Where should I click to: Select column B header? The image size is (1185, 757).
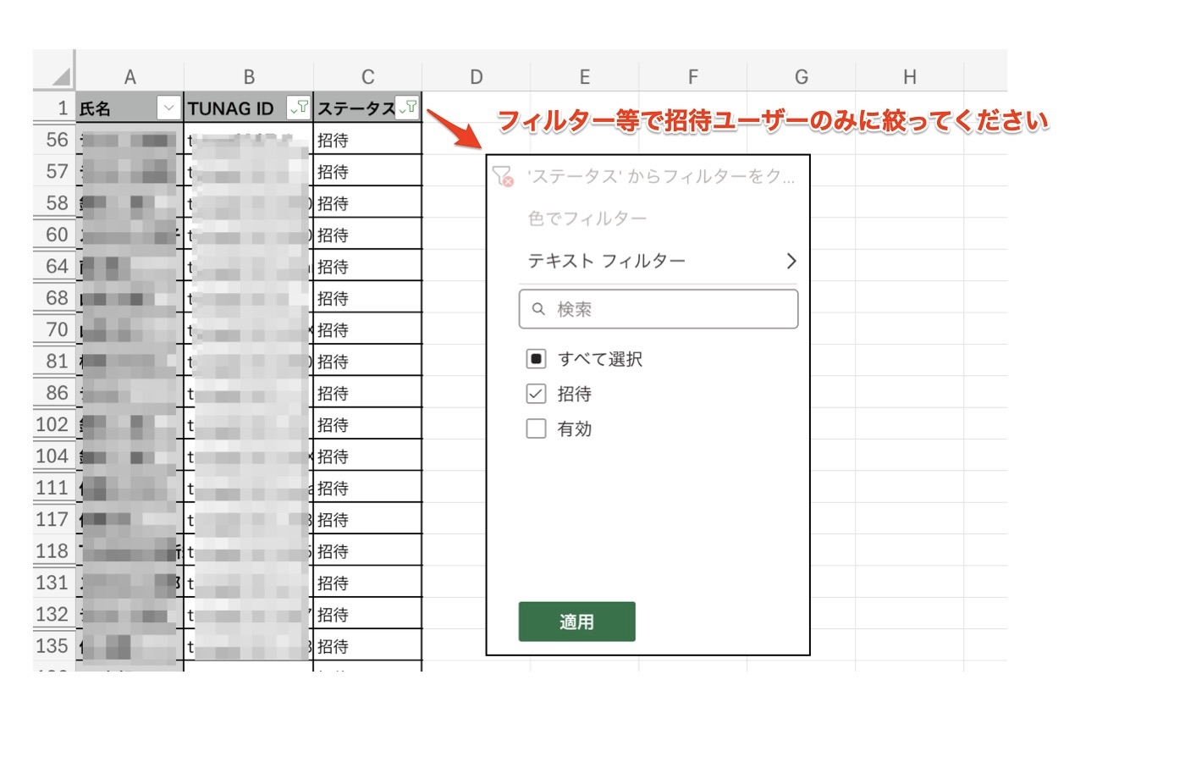click(x=249, y=77)
